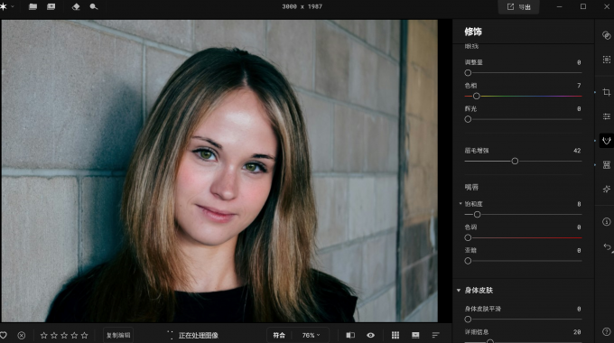This screenshot has width=614, height=343.
Task: Adjust the 调整量 slider handle
Action: coord(468,73)
